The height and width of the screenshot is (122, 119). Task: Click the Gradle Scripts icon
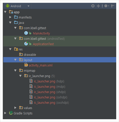click(x=11, y=113)
